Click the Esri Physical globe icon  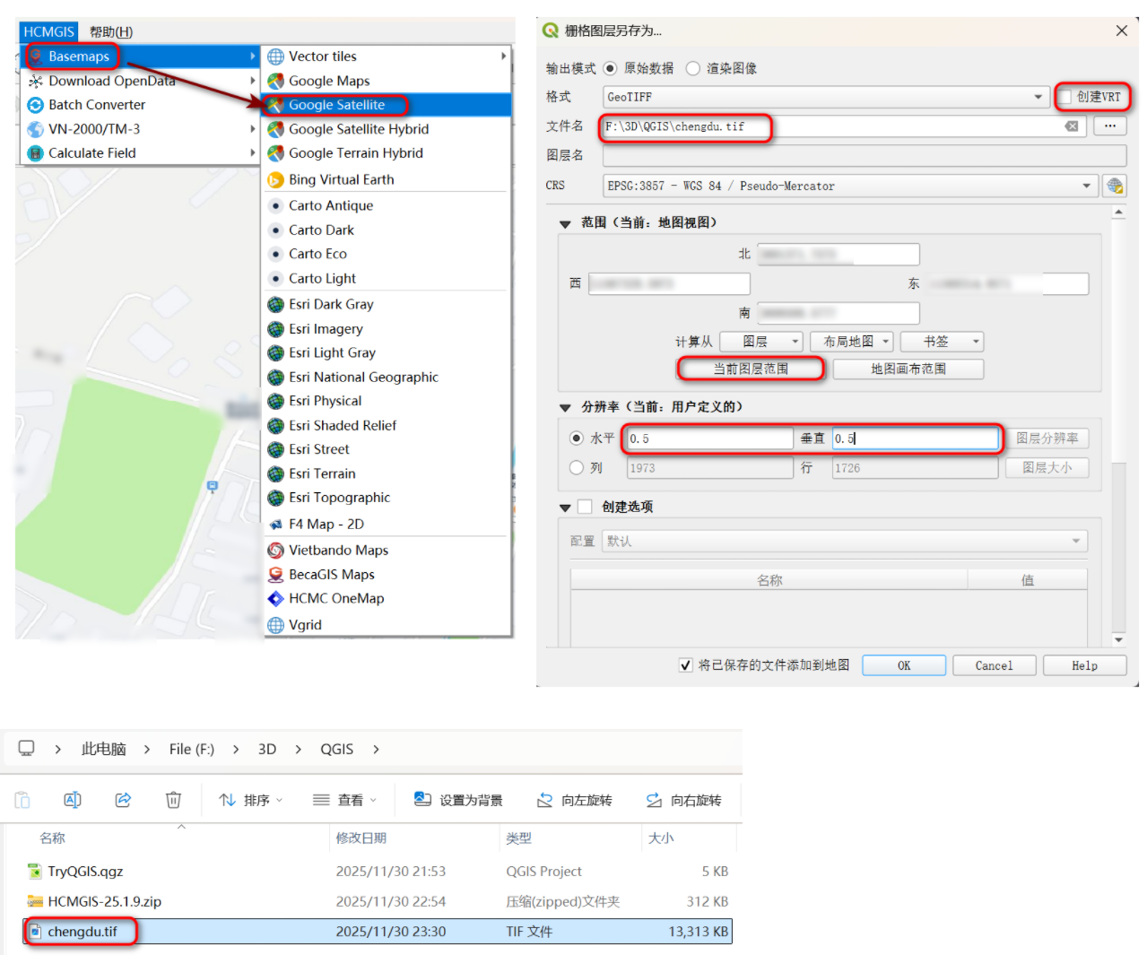coord(276,401)
